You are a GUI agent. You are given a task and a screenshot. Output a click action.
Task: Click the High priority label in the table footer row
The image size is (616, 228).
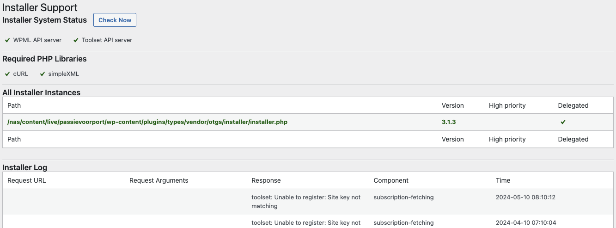507,139
